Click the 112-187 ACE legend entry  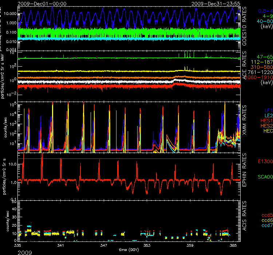pyautogui.click(x=262, y=62)
